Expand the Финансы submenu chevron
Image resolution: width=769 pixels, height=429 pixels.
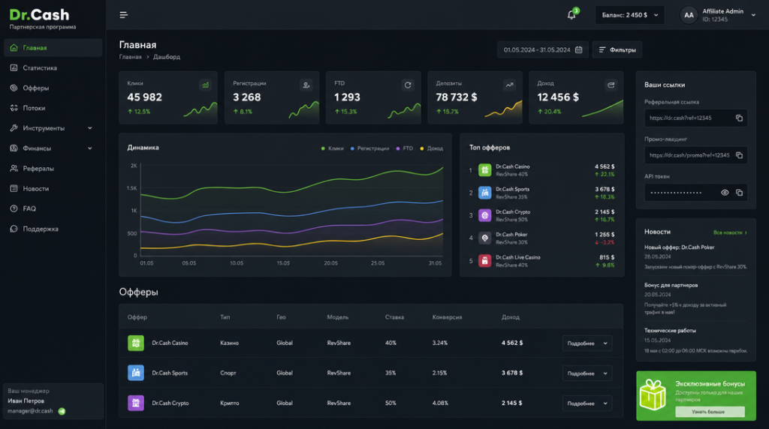click(90, 148)
